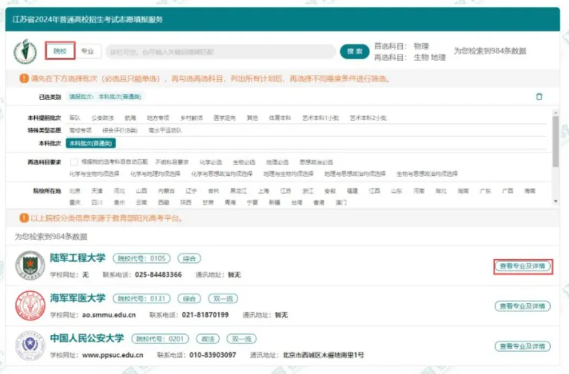Choose 化学必选 subject filter
The height and width of the screenshot is (374, 569).
pyautogui.click(x=211, y=162)
